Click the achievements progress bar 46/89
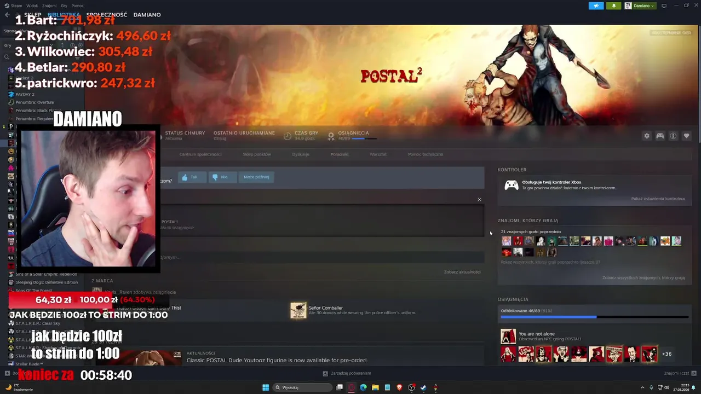This screenshot has height=394, width=701. pyautogui.click(x=594, y=317)
